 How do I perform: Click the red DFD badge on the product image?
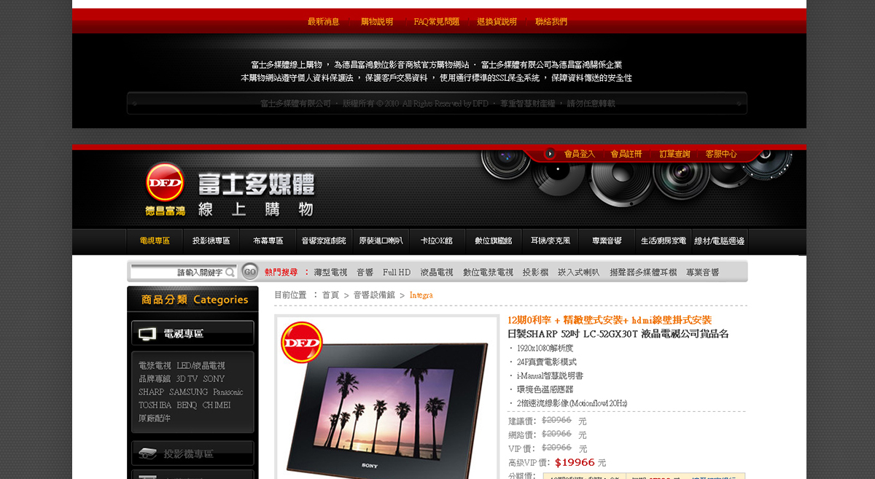pyautogui.click(x=301, y=342)
